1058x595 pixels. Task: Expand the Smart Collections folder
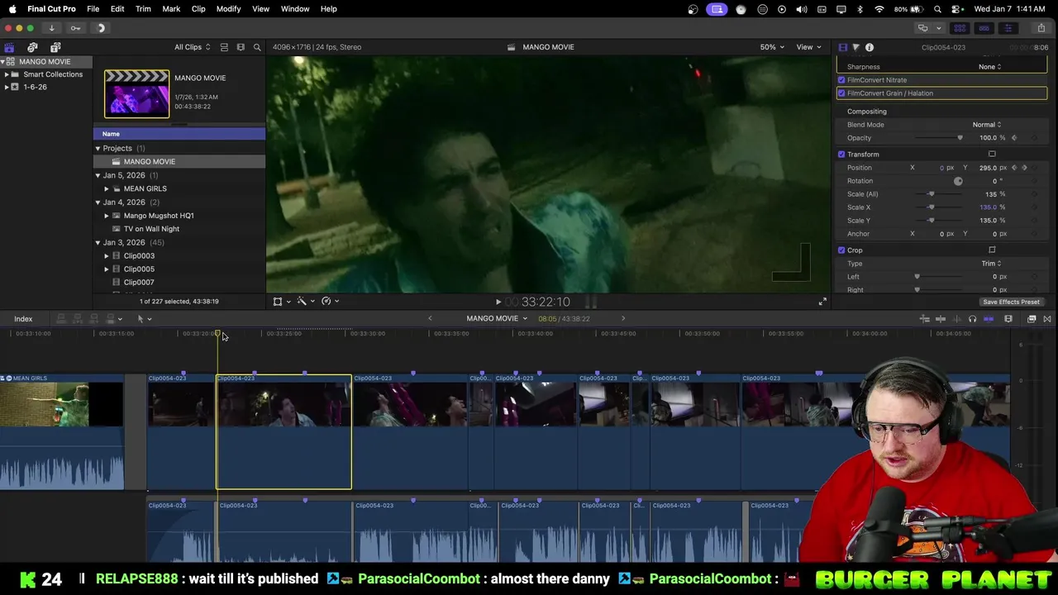tap(7, 74)
